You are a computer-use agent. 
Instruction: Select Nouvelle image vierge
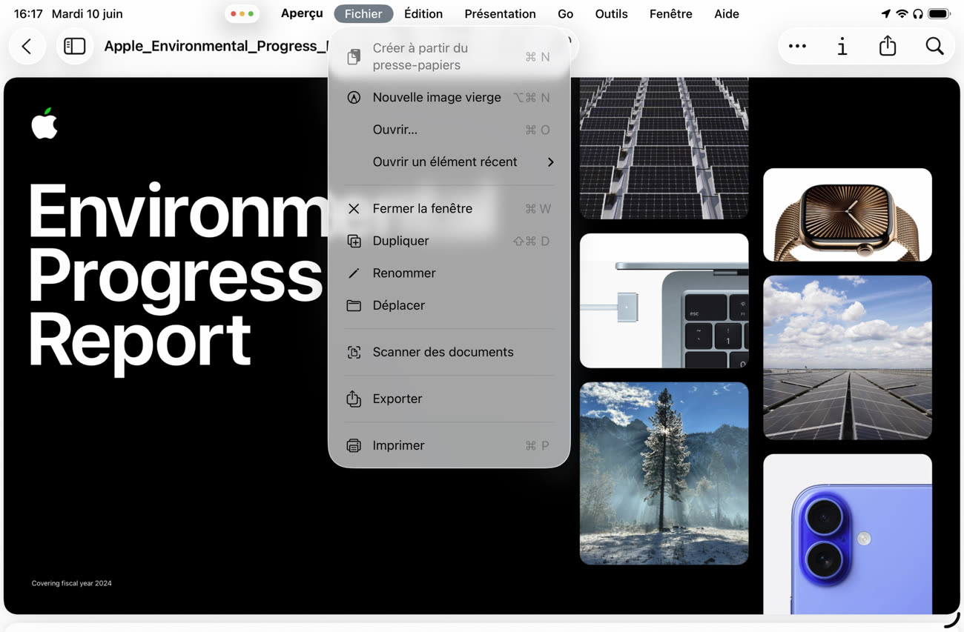coord(449,98)
